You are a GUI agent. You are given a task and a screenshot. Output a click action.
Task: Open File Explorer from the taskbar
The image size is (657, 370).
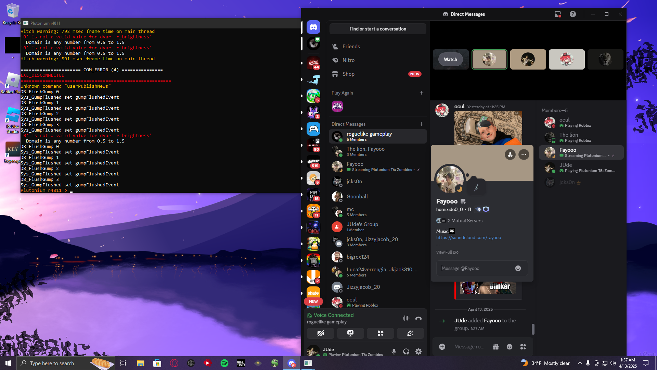pyautogui.click(x=141, y=363)
